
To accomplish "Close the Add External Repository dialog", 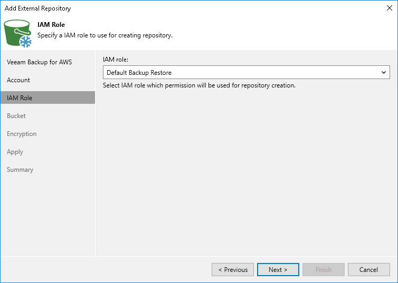I will [x=389, y=8].
